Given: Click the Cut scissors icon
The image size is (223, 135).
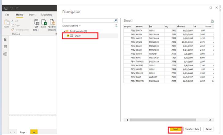Looking at the screenshot, I should click(x=12, y=21).
